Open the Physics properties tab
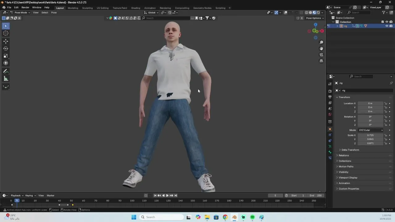 330,135
